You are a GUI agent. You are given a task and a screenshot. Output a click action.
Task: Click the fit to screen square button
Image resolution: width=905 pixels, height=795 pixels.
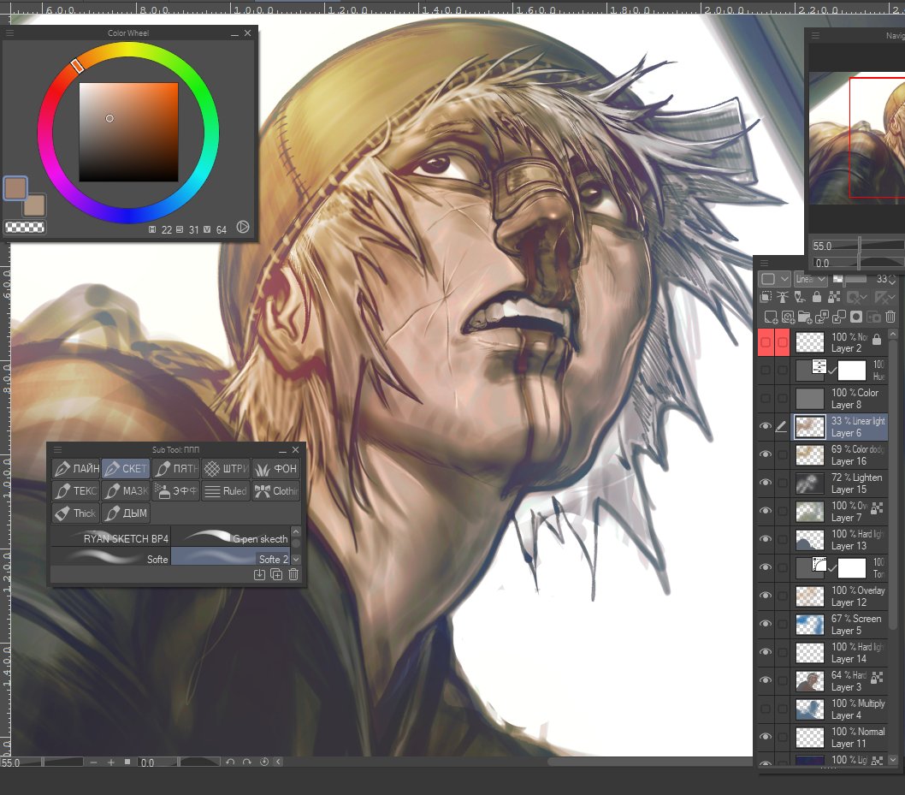pyautogui.click(x=127, y=762)
